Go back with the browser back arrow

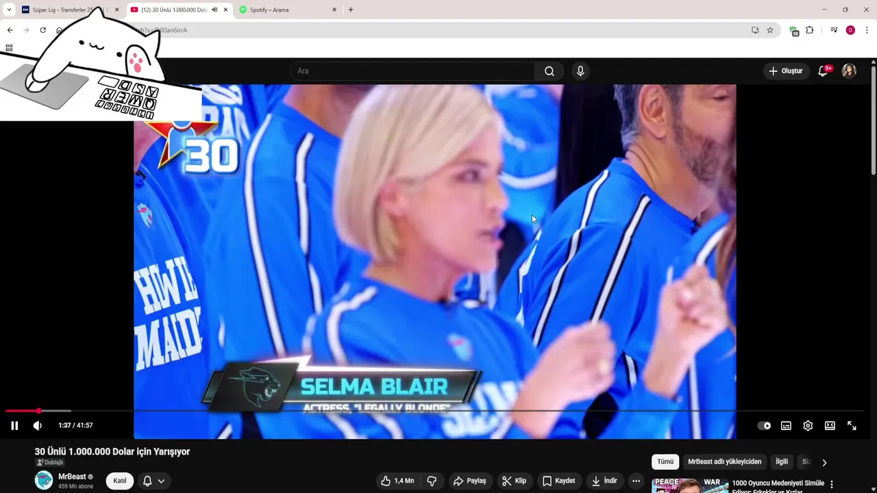coord(10,30)
